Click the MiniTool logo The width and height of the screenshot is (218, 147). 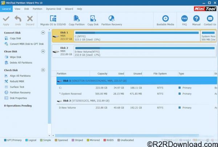205,9
